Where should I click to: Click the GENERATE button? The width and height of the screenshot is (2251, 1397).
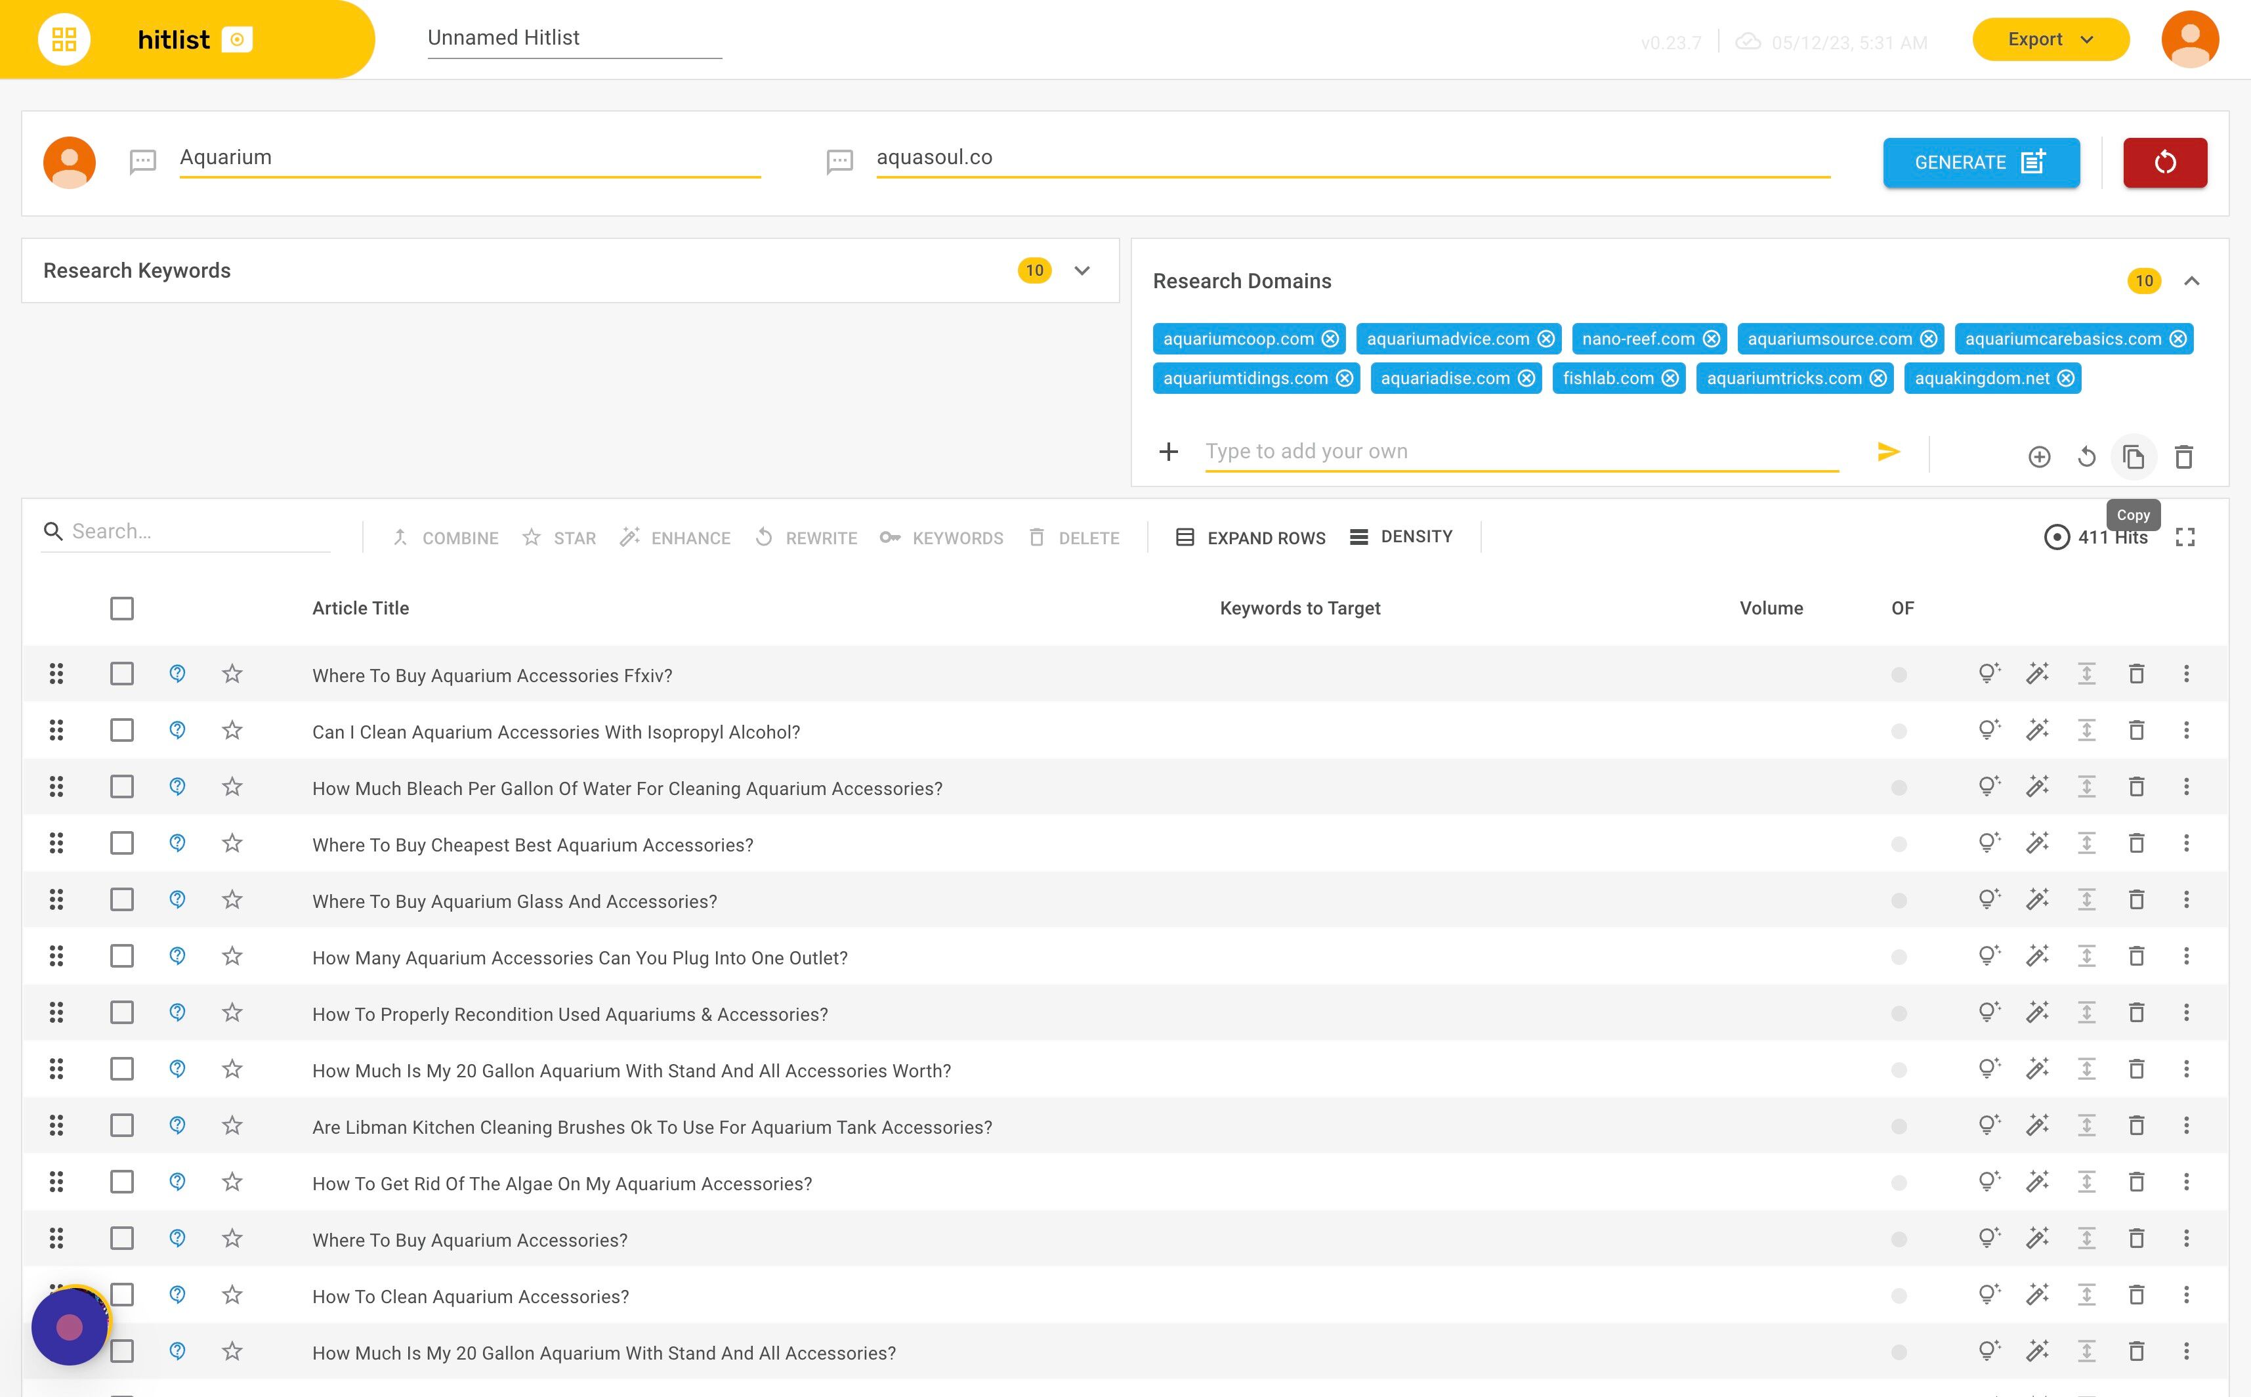tap(1981, 163)
